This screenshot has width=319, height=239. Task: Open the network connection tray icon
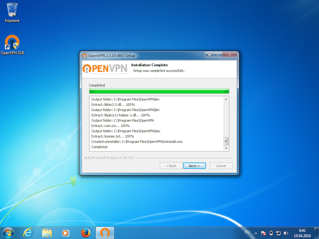pos(278,233)
